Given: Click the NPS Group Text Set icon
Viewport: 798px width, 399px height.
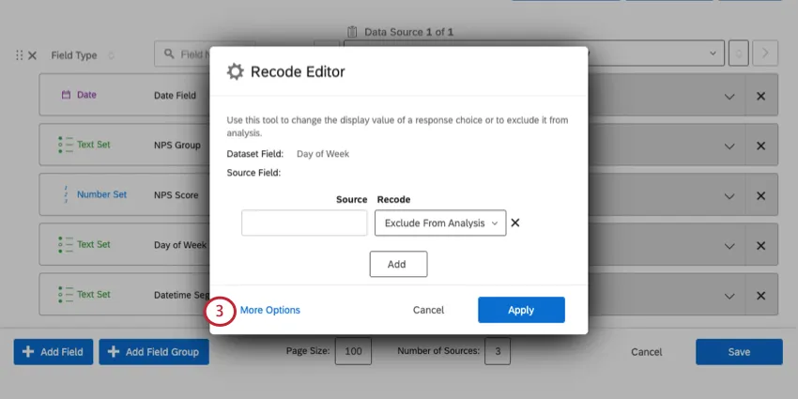Looking at the screenshot, I should point(66,145).
